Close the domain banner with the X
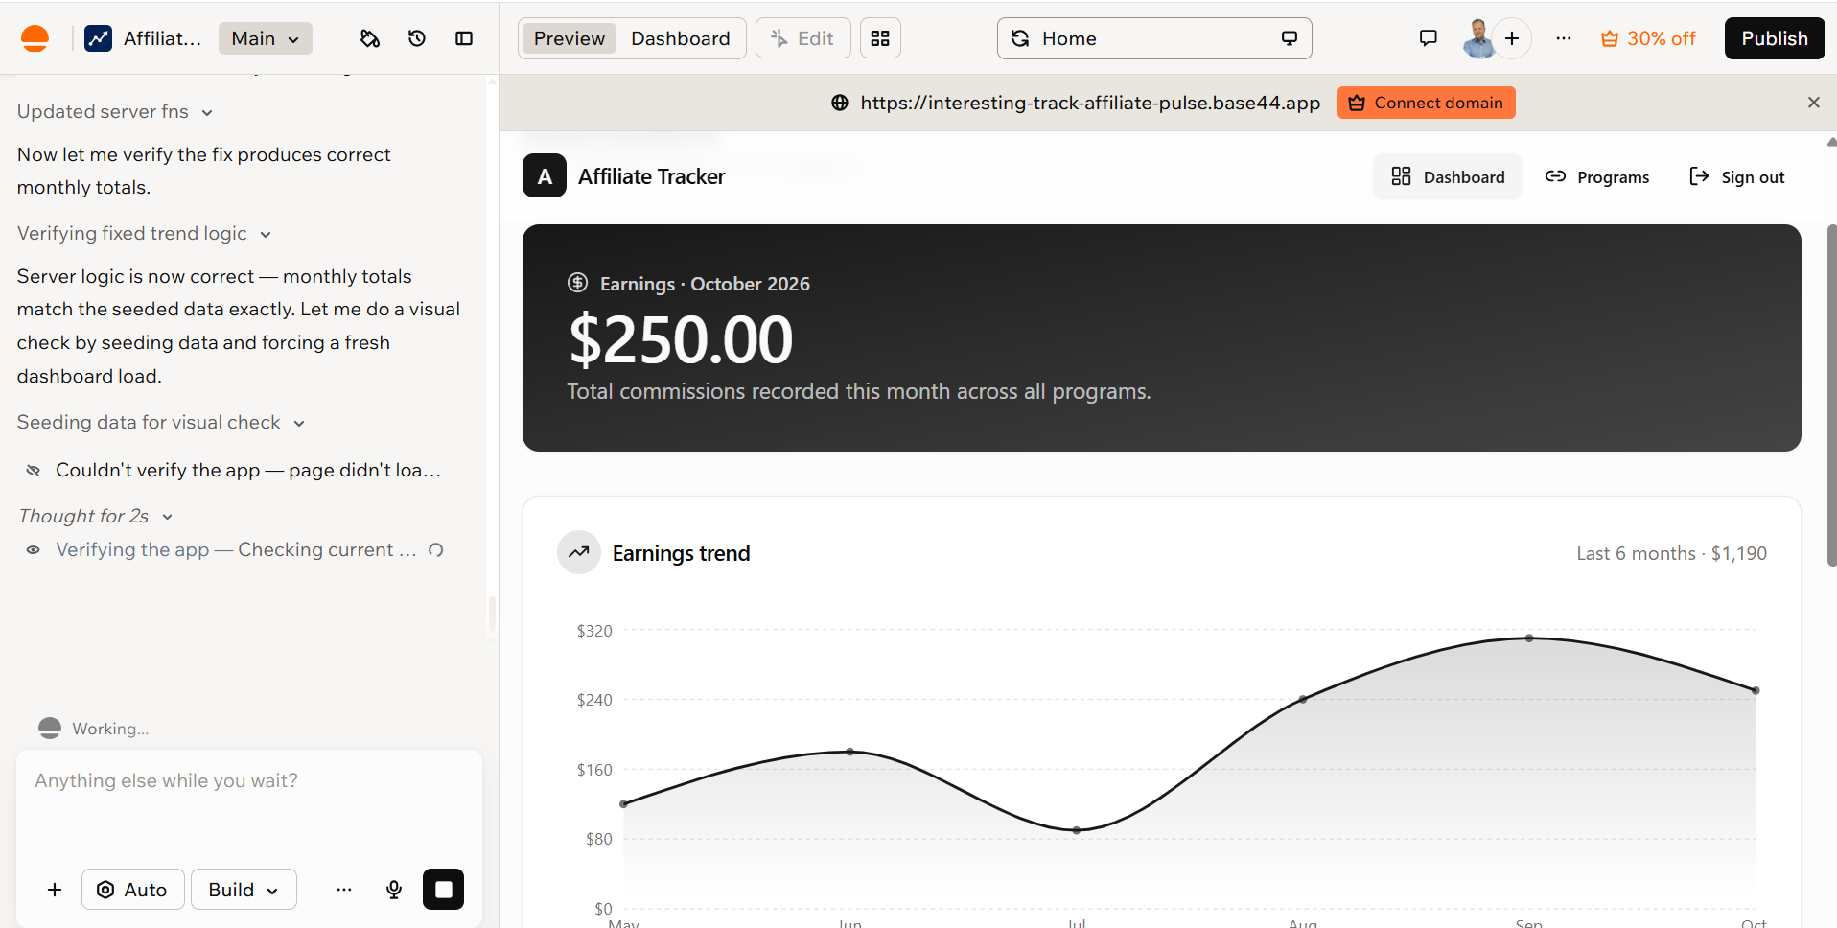 (1814, 103)
